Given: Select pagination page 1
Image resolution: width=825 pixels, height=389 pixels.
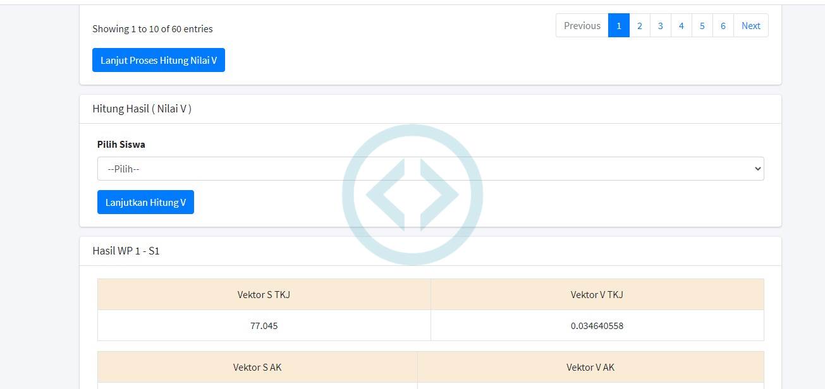Looking at the screenshot, I should [x=618, y=25].
